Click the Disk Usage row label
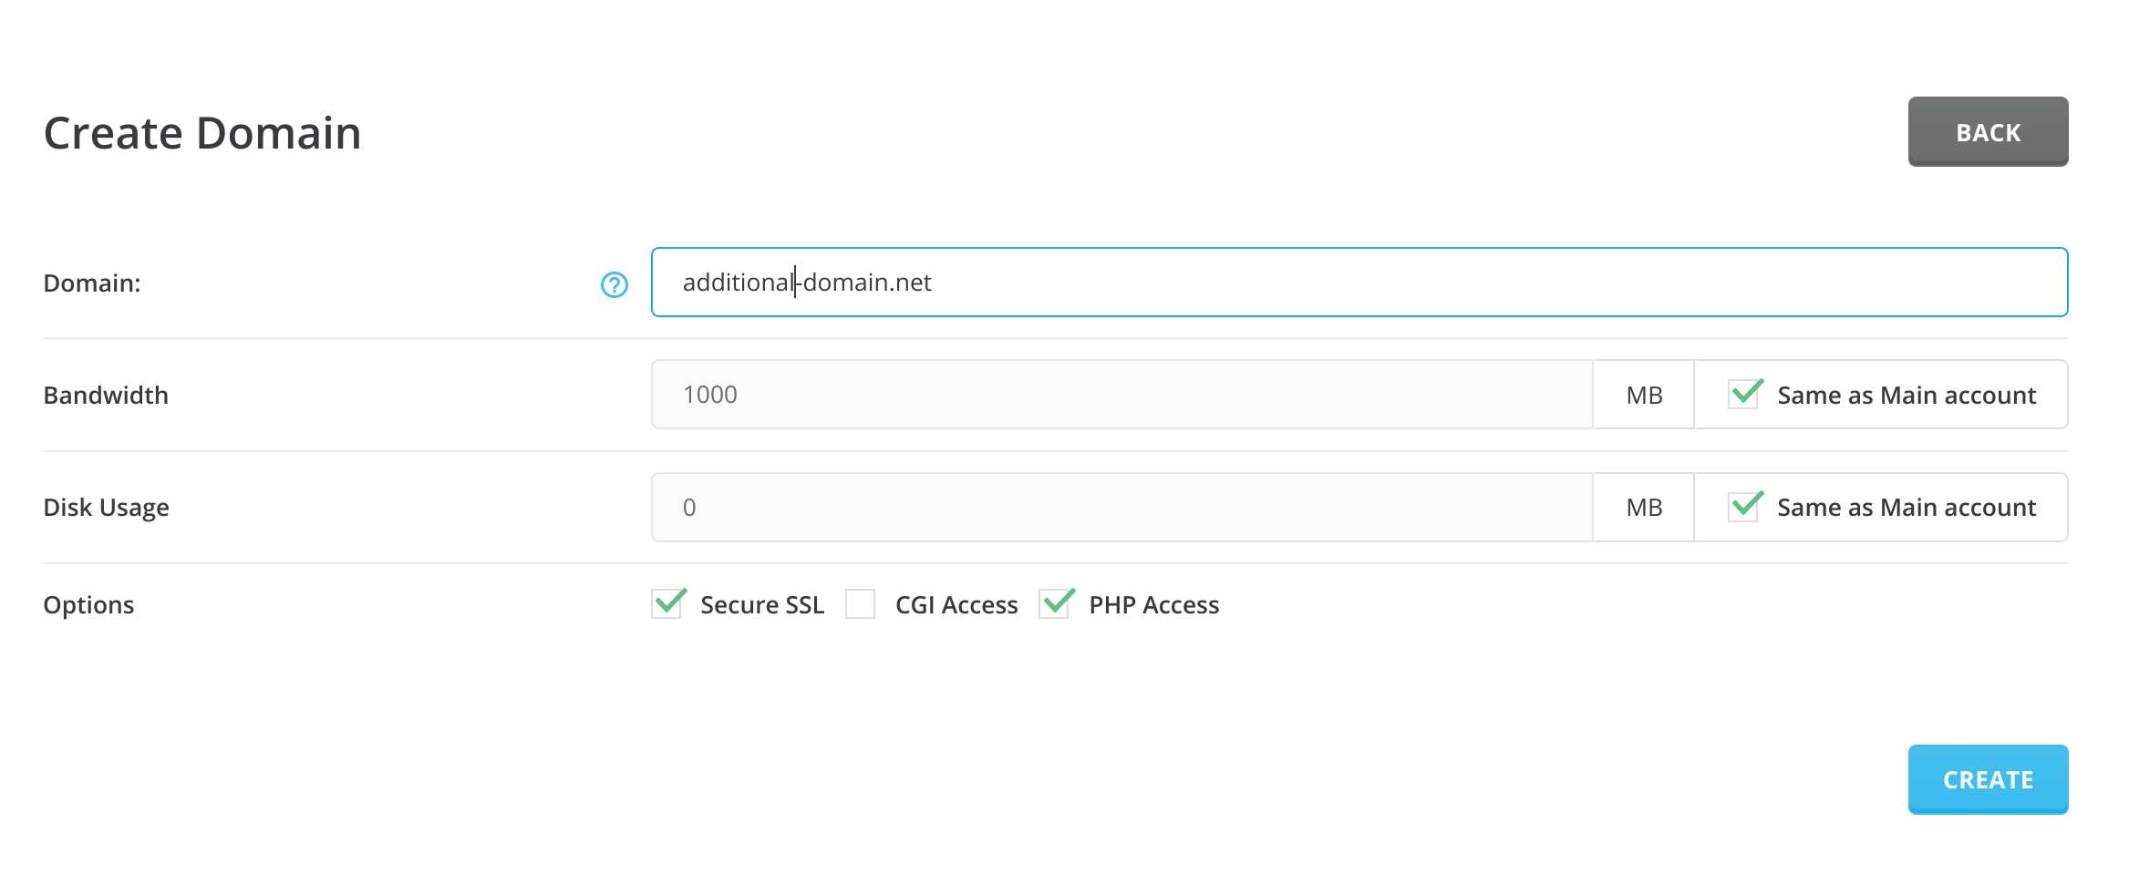2129x875 pixels. tap(106, 508)
